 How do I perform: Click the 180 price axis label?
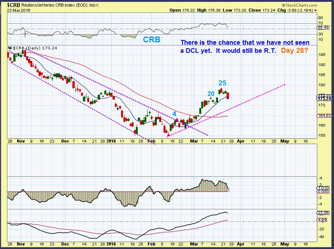pyautogui.click(x=322, y=85)
